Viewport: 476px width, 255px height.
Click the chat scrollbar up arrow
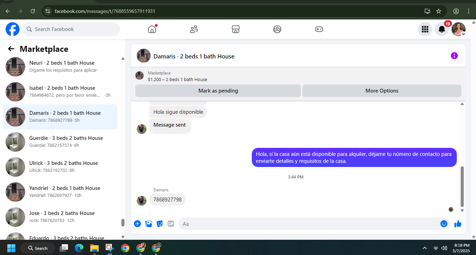[x=462, y=104]
